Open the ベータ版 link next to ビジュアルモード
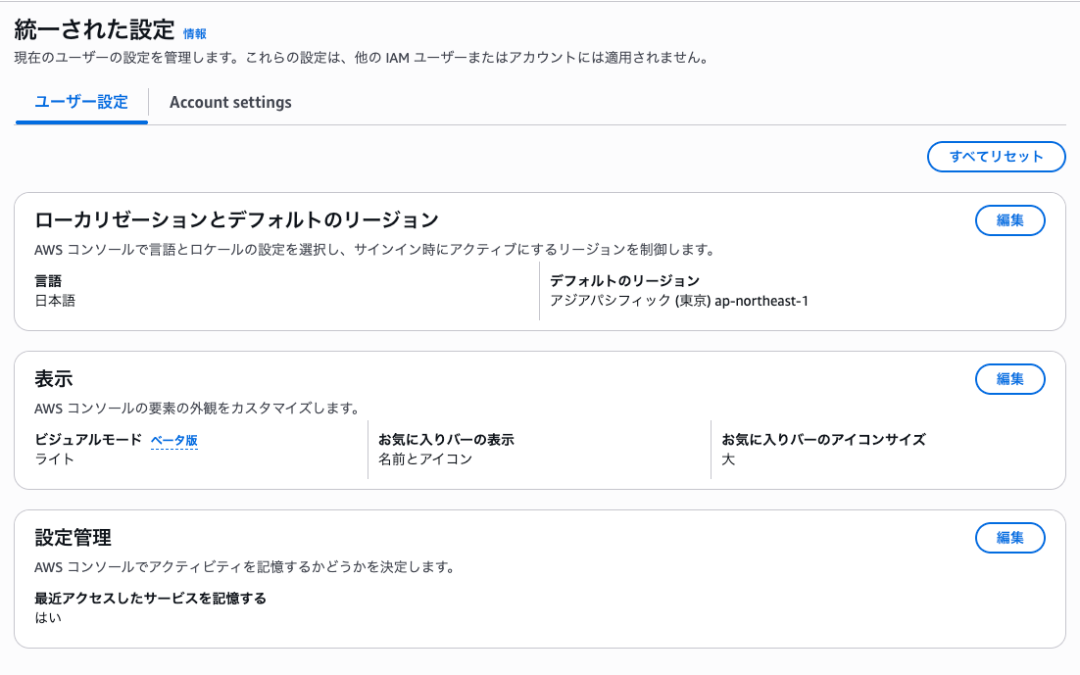The height and width of the screenshot is (675, 1080). pos(174,441)
